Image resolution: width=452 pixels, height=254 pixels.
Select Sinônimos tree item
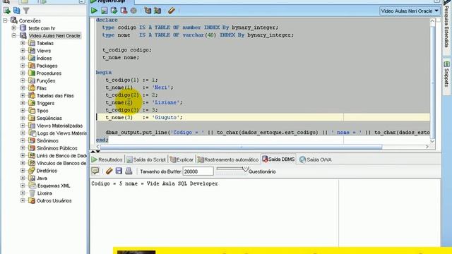click(x=47, y=140)
